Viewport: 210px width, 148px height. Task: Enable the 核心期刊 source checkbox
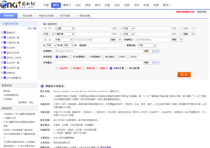click(103, 57)
